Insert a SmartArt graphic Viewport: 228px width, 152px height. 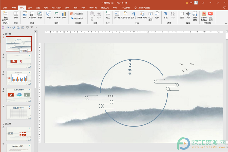pyautogui.click(x=56, y=15)
